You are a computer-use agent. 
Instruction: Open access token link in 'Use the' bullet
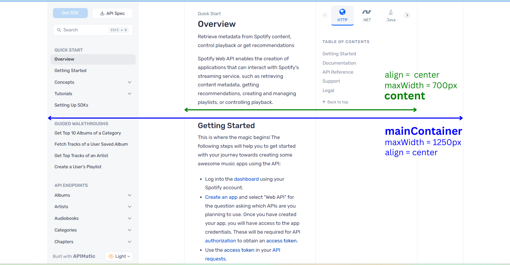(239, 250)
